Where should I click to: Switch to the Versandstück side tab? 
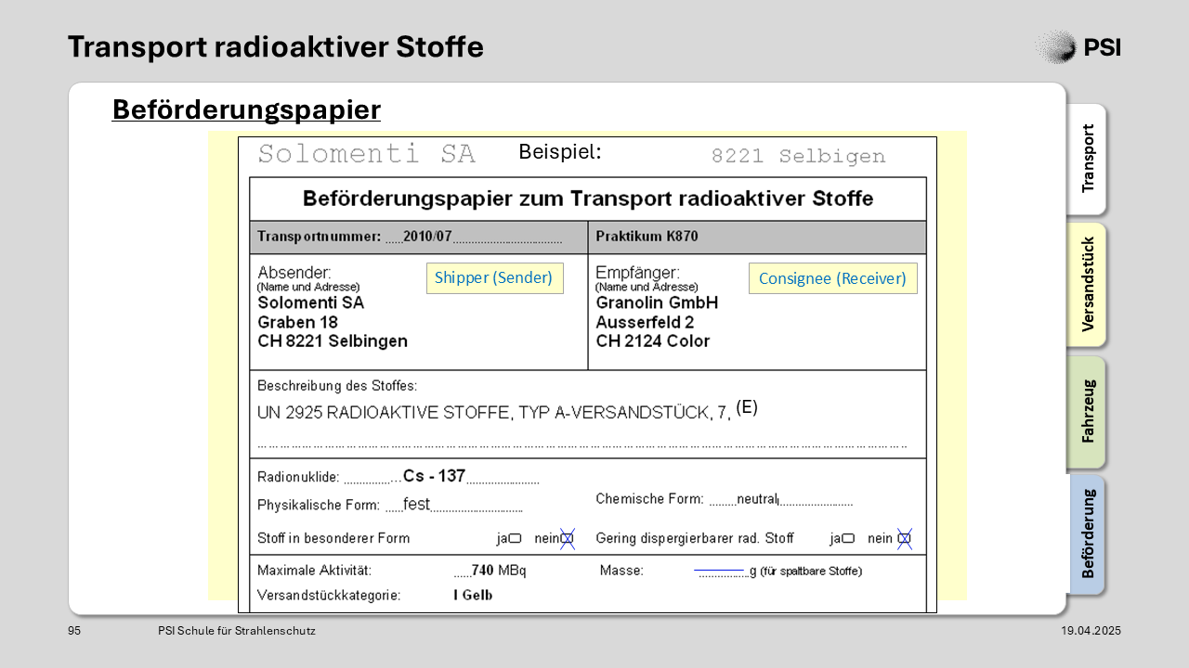[x=1087, y=284]
